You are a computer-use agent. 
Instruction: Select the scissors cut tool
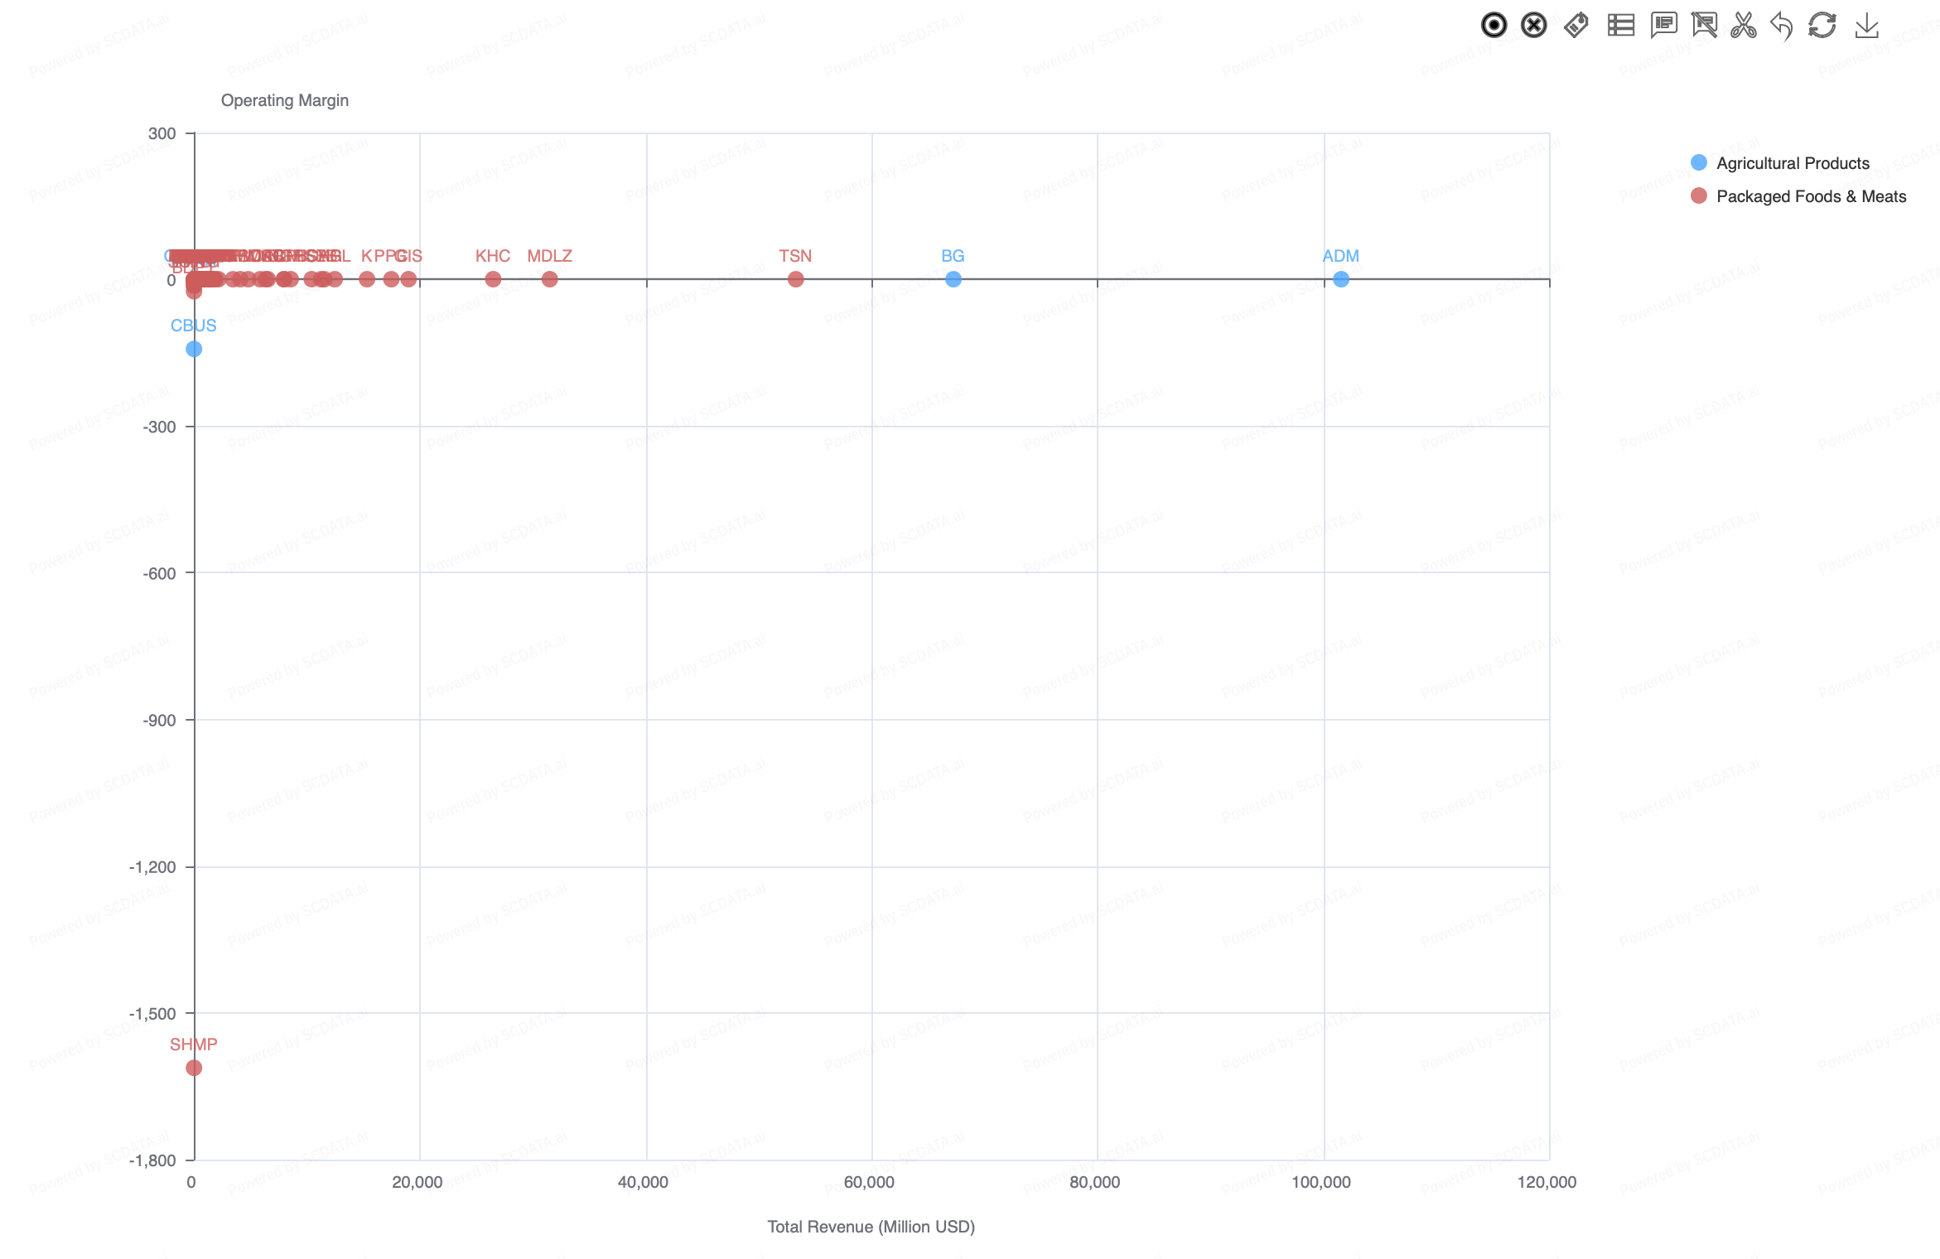point(1744,26)
